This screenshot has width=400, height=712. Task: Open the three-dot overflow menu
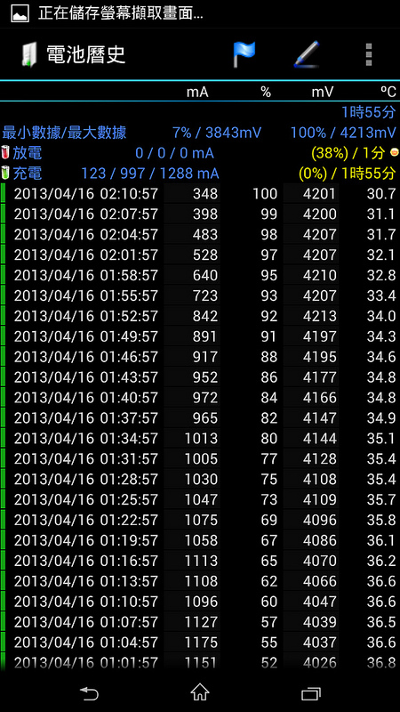pos(369,55)
